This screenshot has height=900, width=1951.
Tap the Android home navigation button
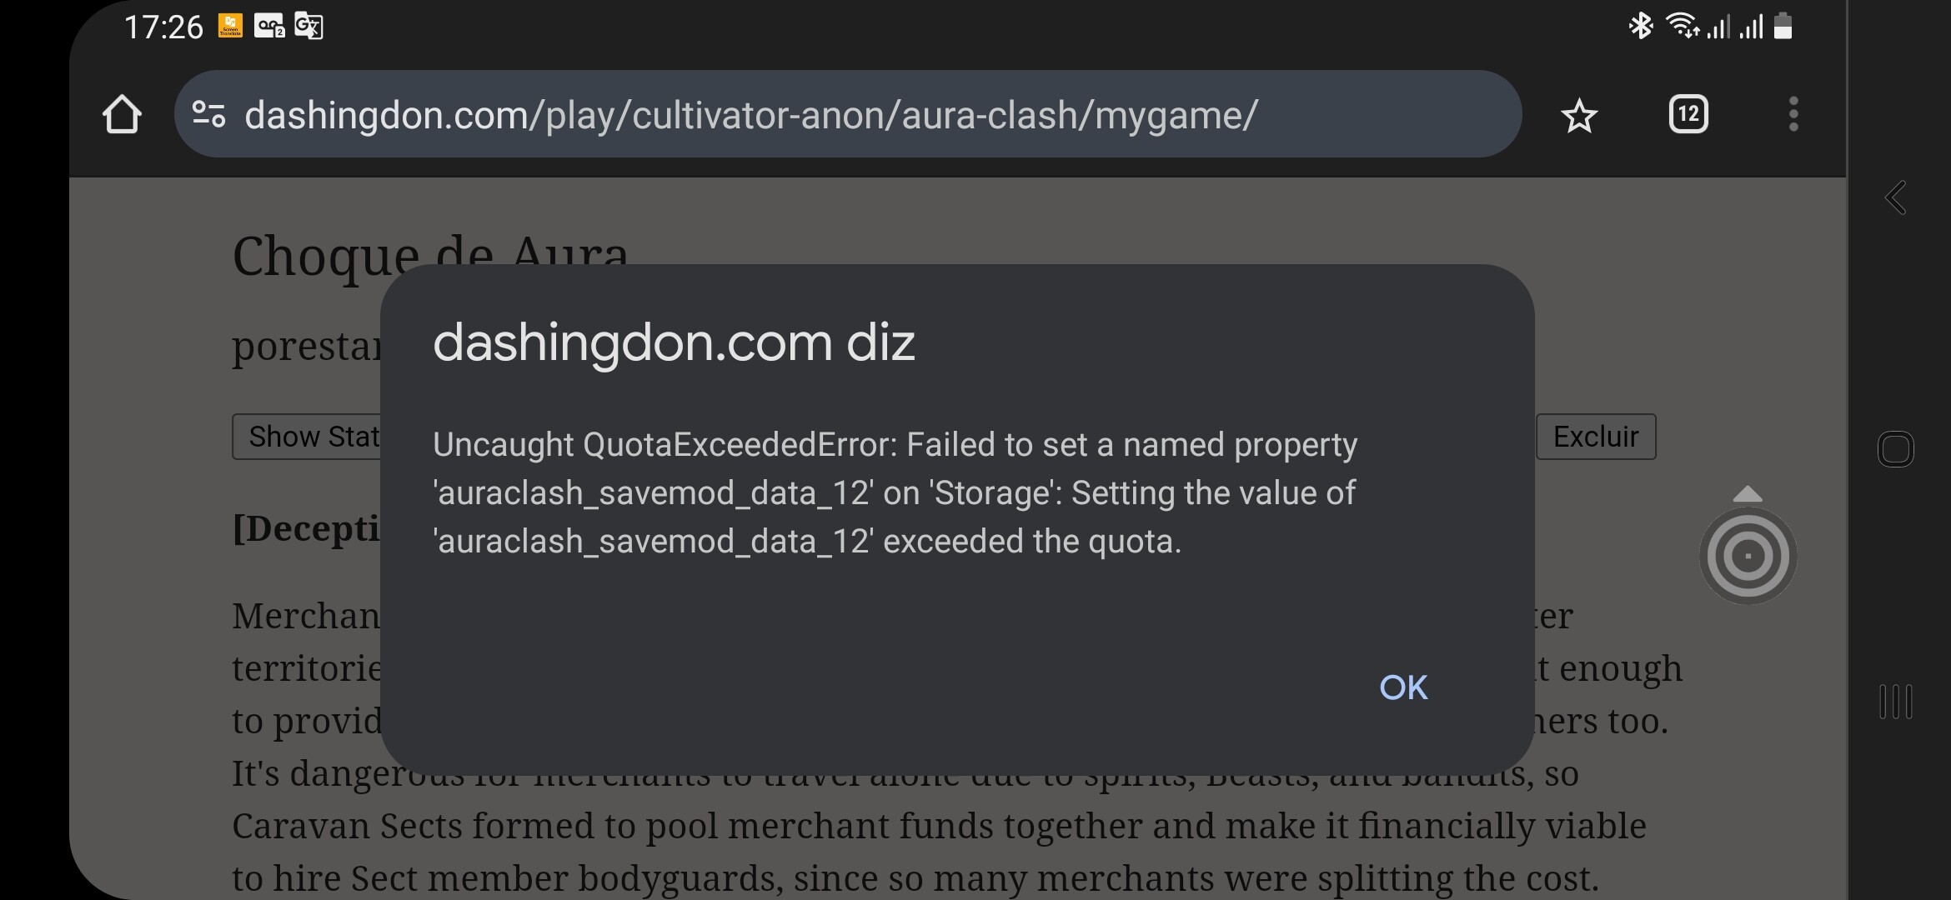pos(1895,449)
